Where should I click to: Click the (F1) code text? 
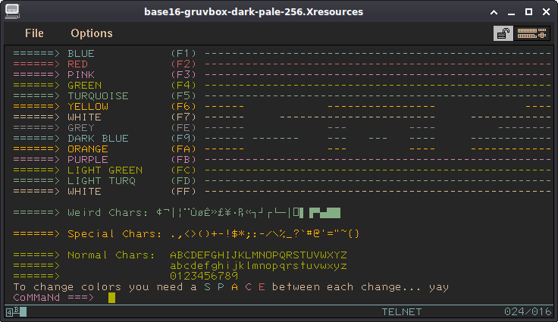pos(183,53)
